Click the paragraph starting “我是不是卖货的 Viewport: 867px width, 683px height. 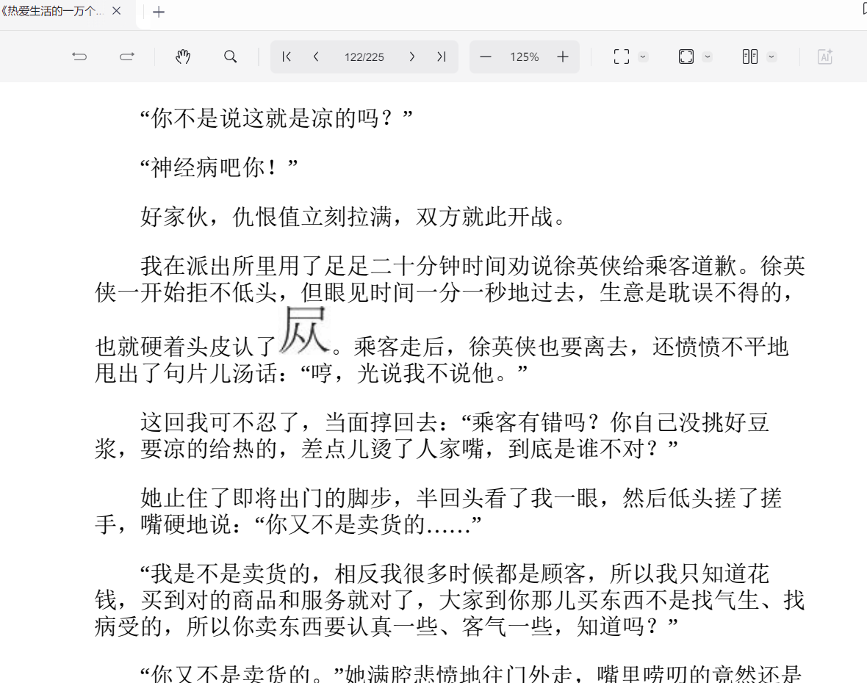(449, 600)
